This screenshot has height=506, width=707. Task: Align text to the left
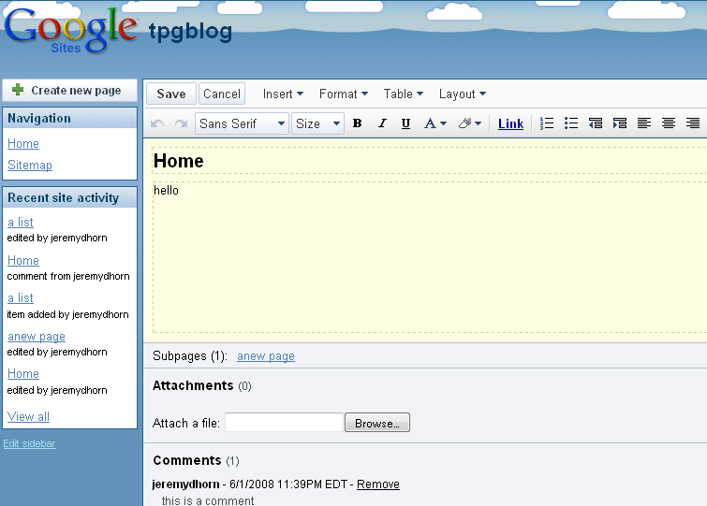644,123
